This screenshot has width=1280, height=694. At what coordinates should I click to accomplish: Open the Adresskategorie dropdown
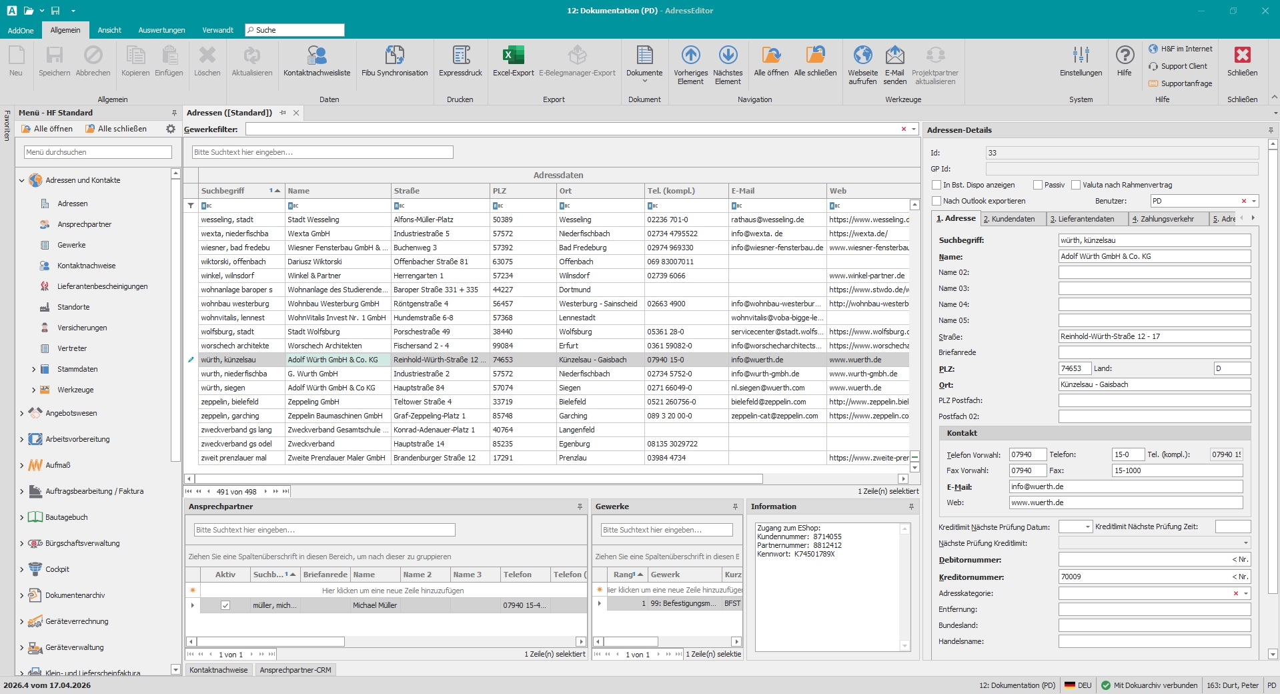click(x=1245, y=593)
